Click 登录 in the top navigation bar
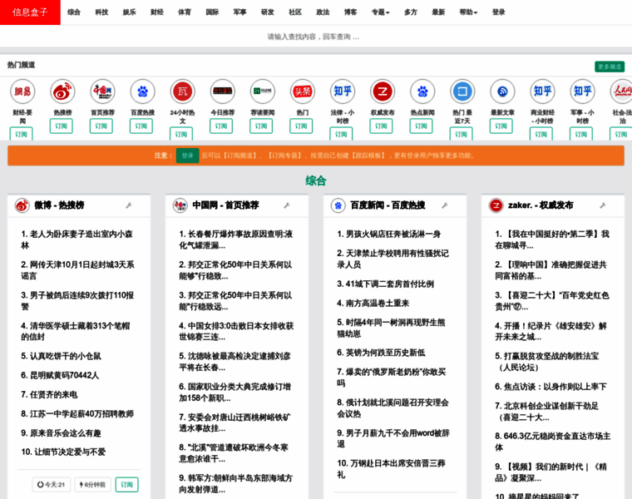The width and height of the screenshot is (632, 499). click(499, 12)
